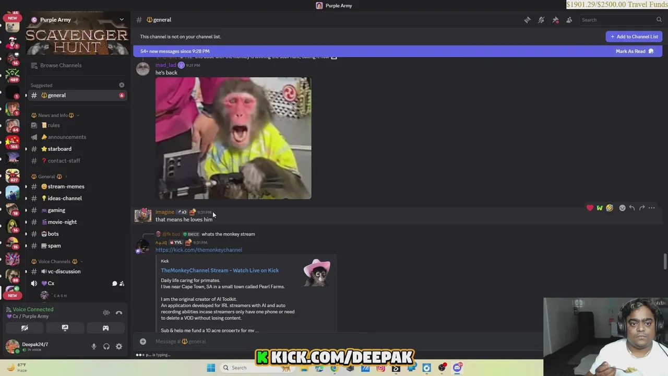
Task: Open More options on Imagine's message
Action: click(652, 208)
